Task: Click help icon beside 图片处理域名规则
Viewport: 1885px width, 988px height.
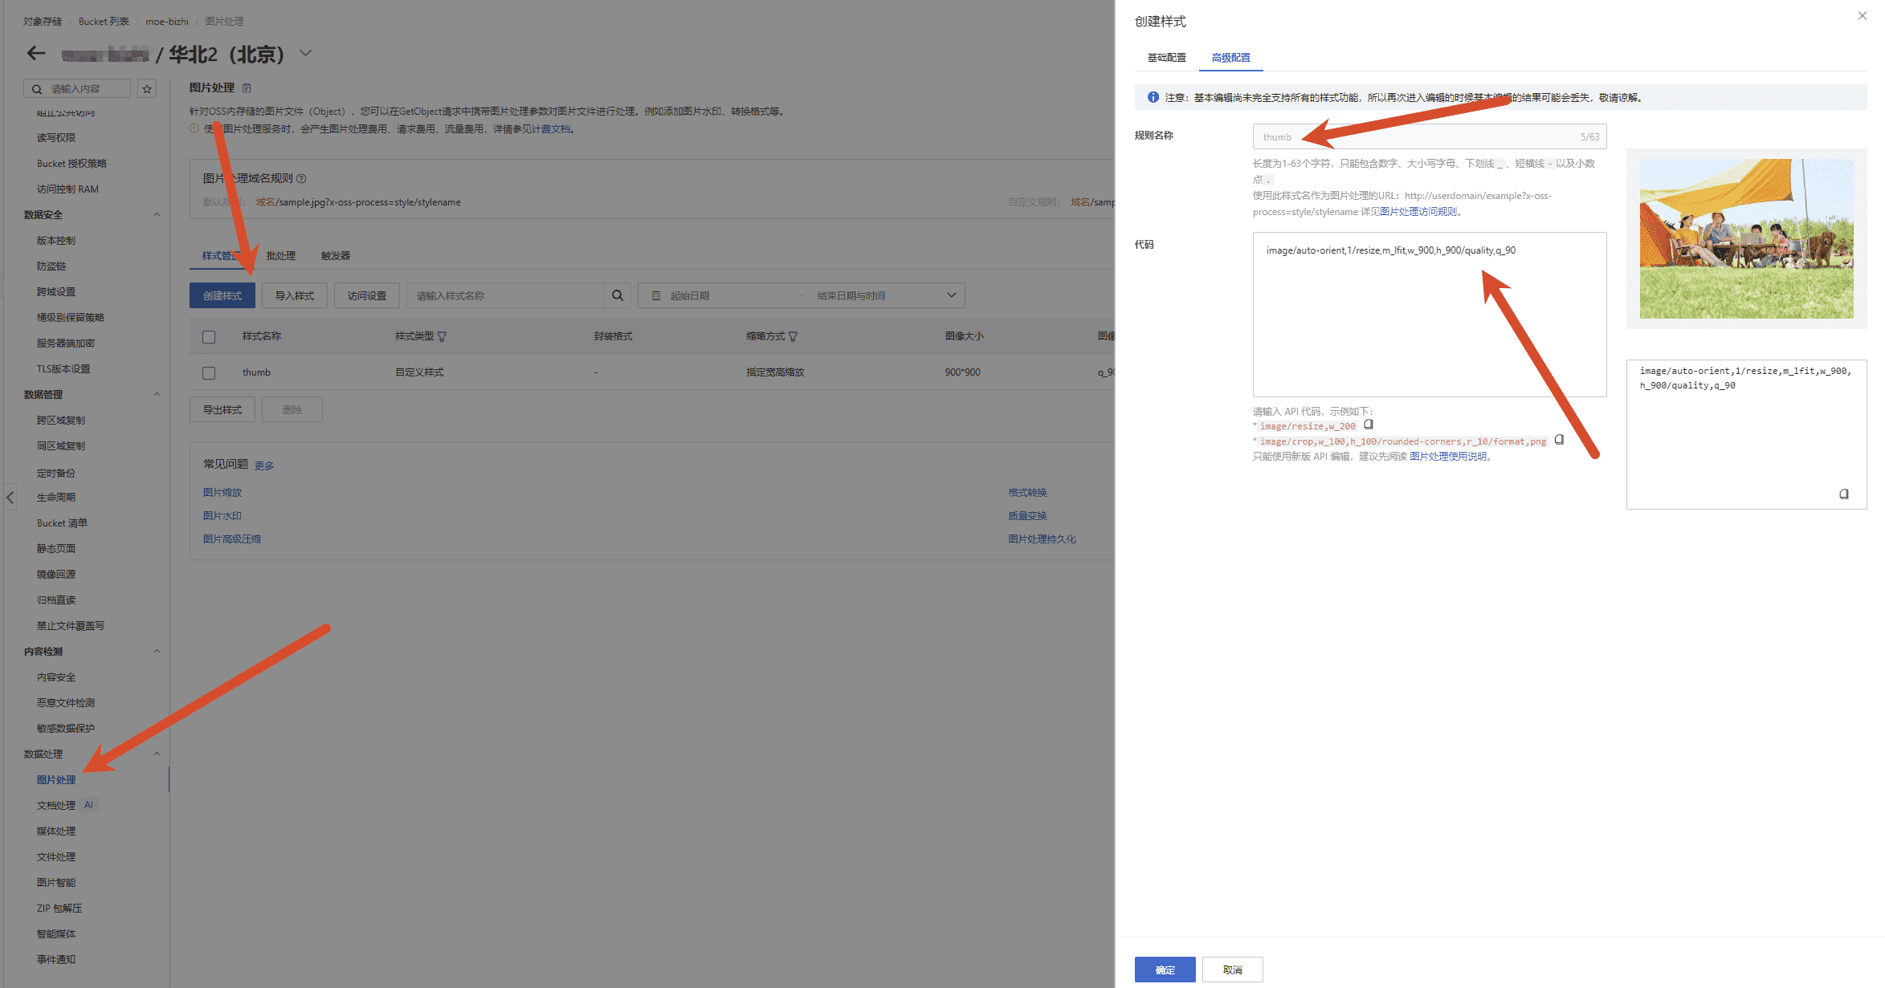Action: [x=302, y=179]
